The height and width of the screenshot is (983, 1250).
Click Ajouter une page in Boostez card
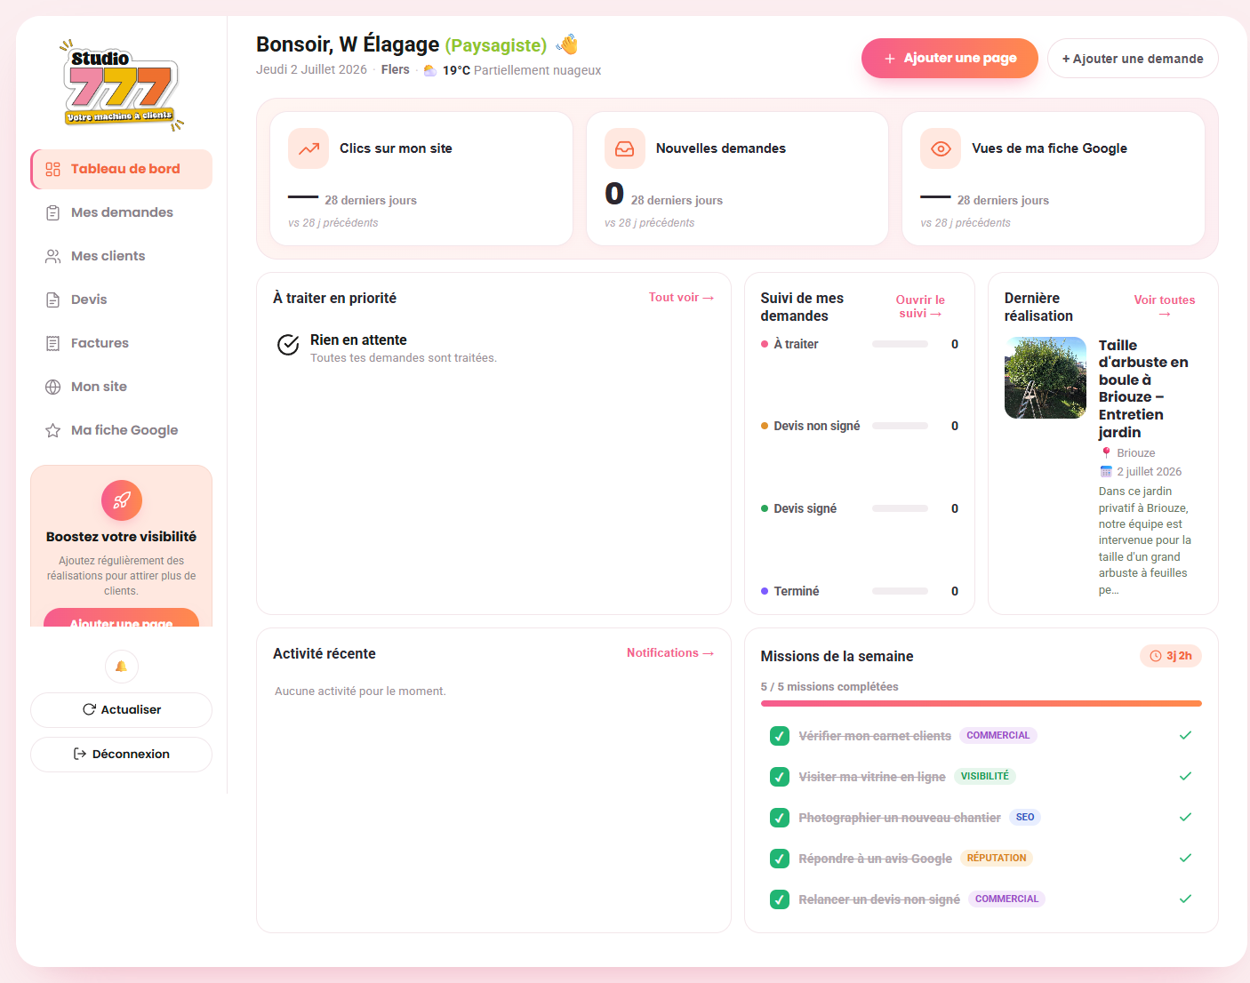(122, 619)
